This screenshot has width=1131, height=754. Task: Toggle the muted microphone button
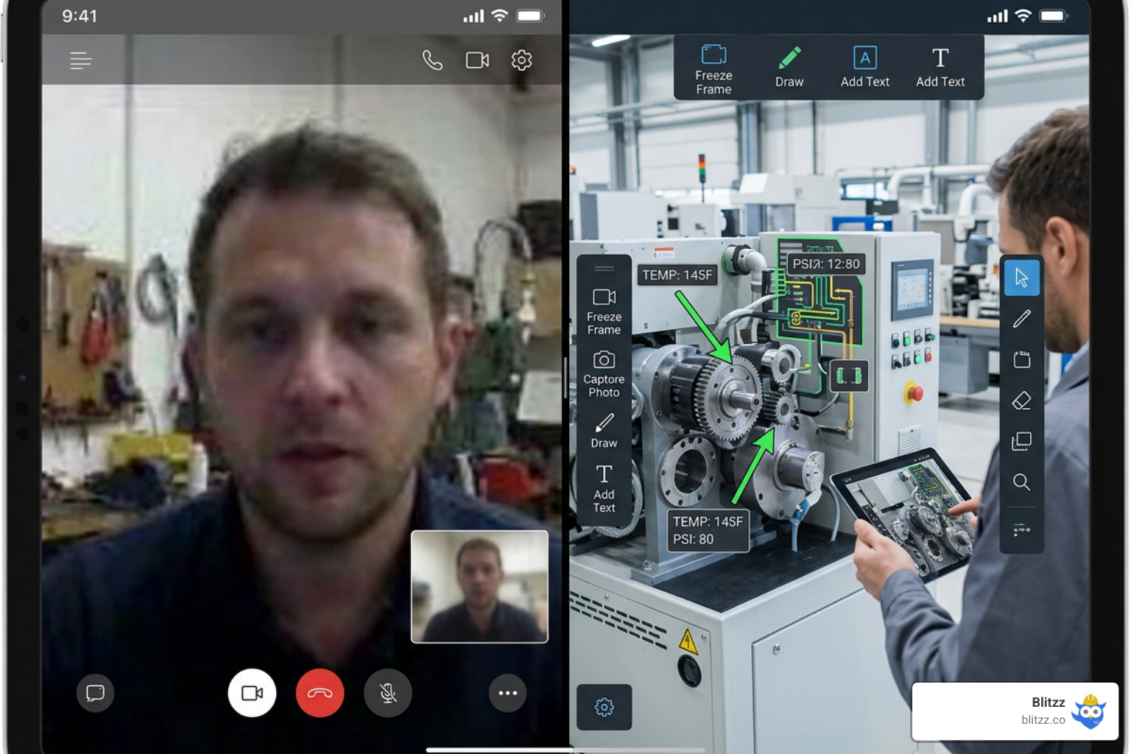coord(387,693)
